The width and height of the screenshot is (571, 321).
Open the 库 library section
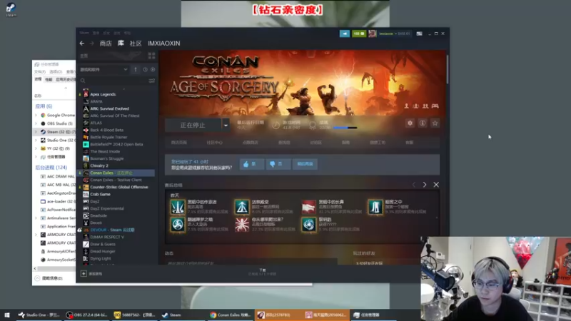tap(121, 44)
